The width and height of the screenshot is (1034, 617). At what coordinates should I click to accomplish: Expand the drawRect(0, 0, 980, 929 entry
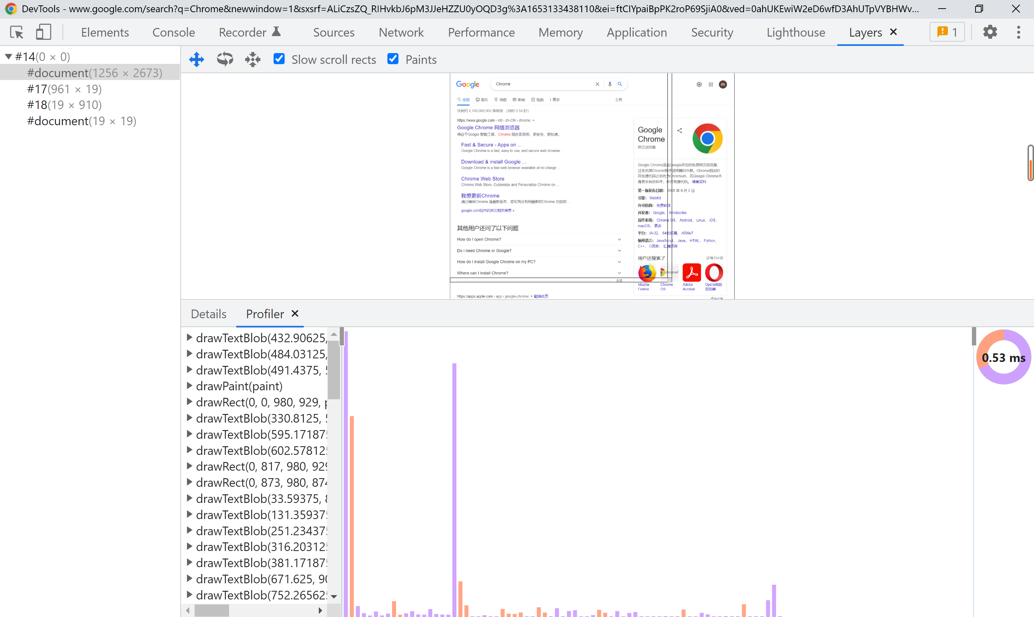[189, 402]
